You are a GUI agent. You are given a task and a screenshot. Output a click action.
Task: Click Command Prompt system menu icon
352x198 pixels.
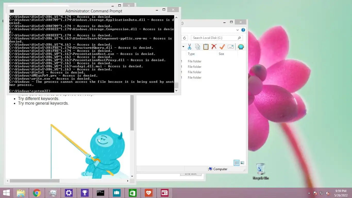[12, 11]
